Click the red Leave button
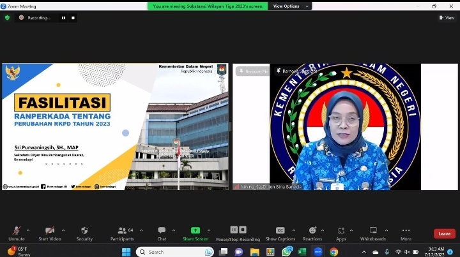 coord(444,233)
